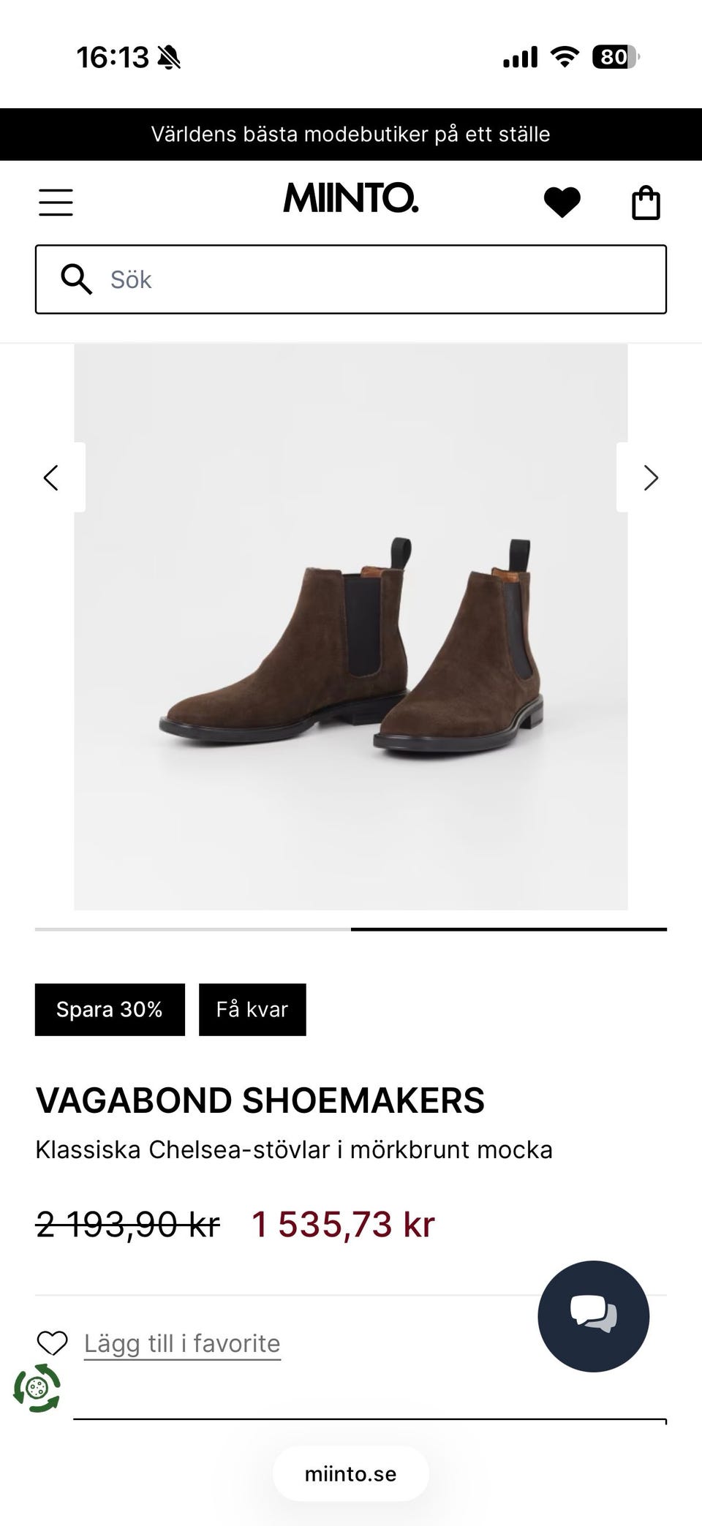Show the previous product image
This screenshot has width=702, height=1526.
click(x=51, y=477)
